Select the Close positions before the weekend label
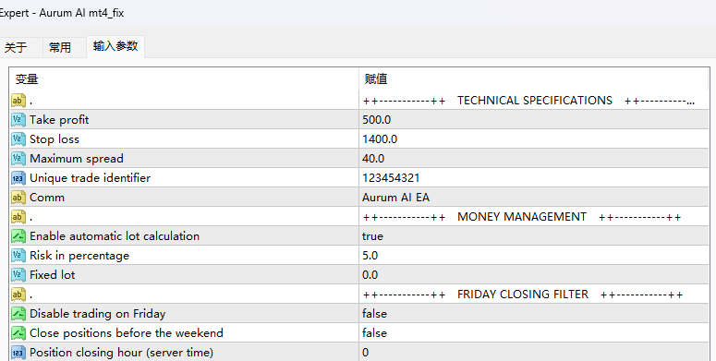This screenshot has width=716, height=361. [127, 333]
